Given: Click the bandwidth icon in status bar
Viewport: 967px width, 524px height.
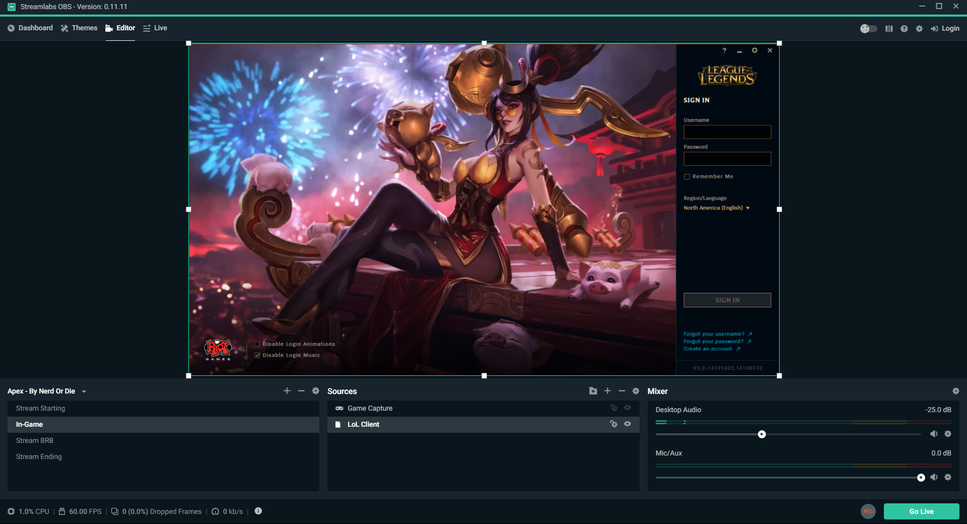Looking at the screenshot, I should [x=216, y=511].
